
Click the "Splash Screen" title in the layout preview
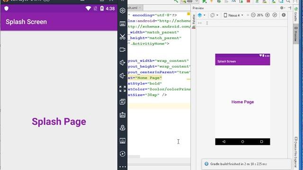[226, 61]
